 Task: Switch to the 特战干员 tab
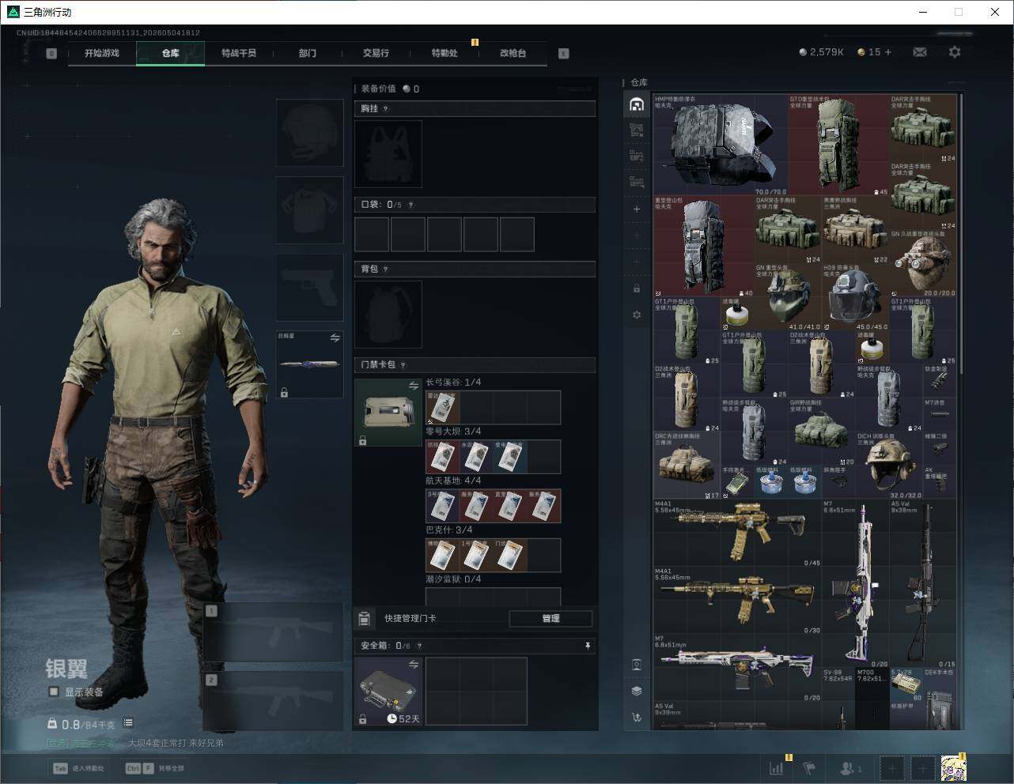click(239, 53)
